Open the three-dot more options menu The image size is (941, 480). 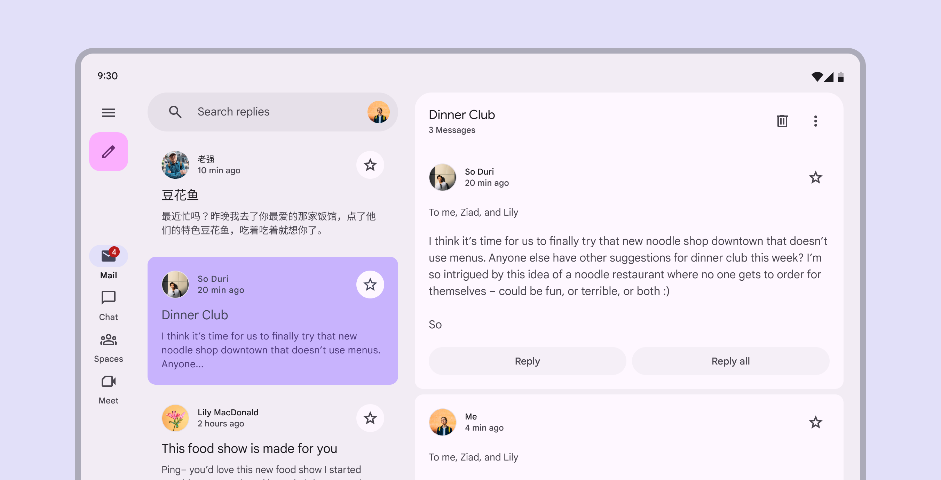coord(815,121)
